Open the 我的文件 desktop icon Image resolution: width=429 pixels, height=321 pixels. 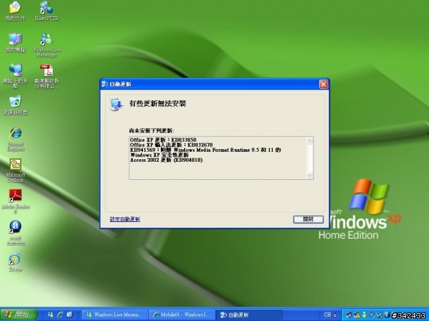[x=15, y=11]
